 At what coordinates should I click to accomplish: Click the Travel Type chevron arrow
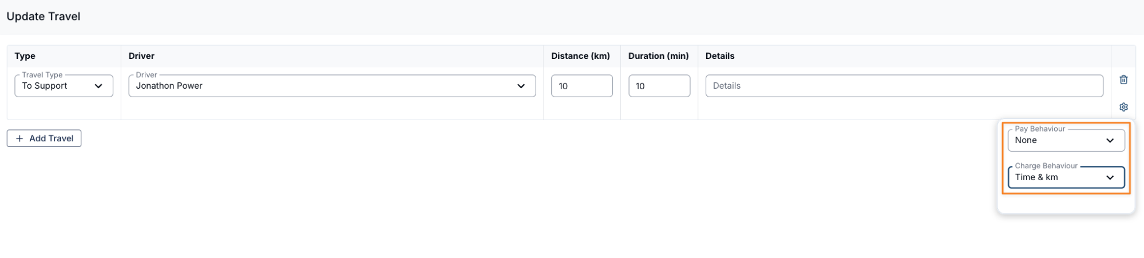(98, 86)
